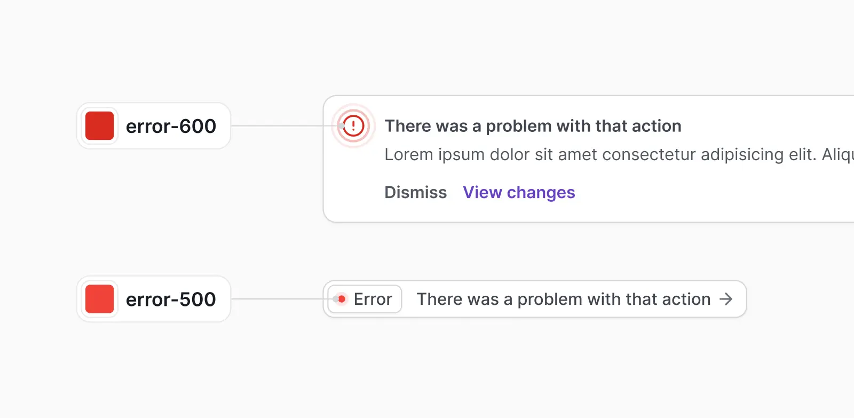Click the error-500 red color swatch
This screenshot has width=854, height=418.
pos(100,299)
